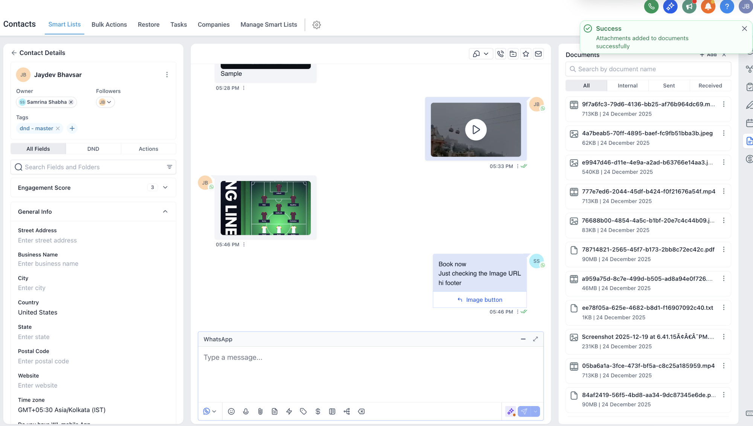
Task: Click the star icon in conversation header
Action: click(526, 54)
